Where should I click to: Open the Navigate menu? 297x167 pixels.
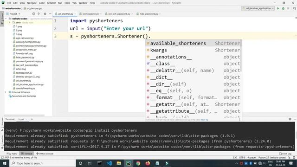tap(32, 3)
